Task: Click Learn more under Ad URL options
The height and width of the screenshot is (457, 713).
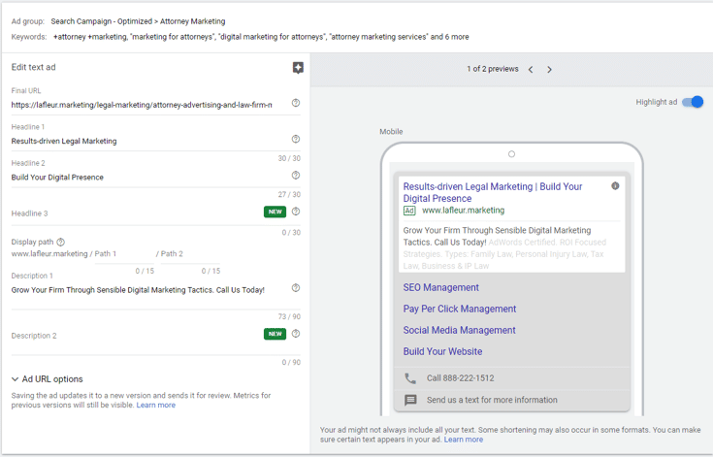Action: coord(156,406)
